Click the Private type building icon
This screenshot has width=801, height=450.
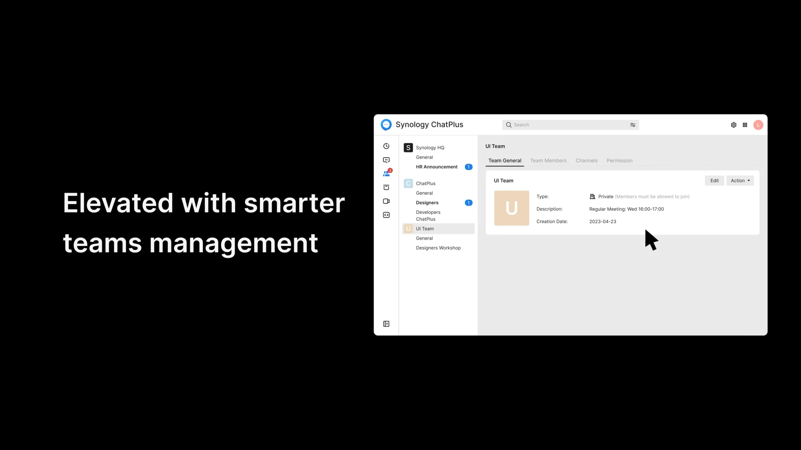[x=592, y=196]
